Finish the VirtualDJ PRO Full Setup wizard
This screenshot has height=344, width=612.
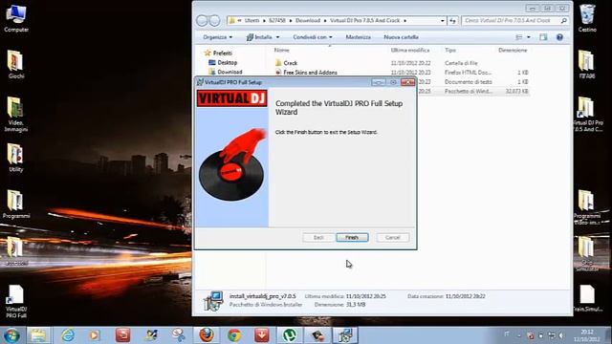[352, 237]
